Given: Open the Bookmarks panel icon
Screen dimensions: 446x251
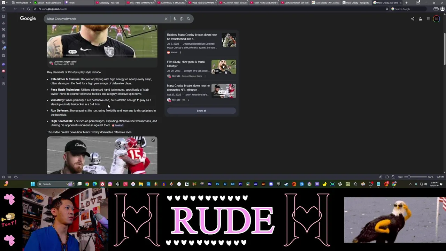Looking at the screenshot, I should point(3,16).
